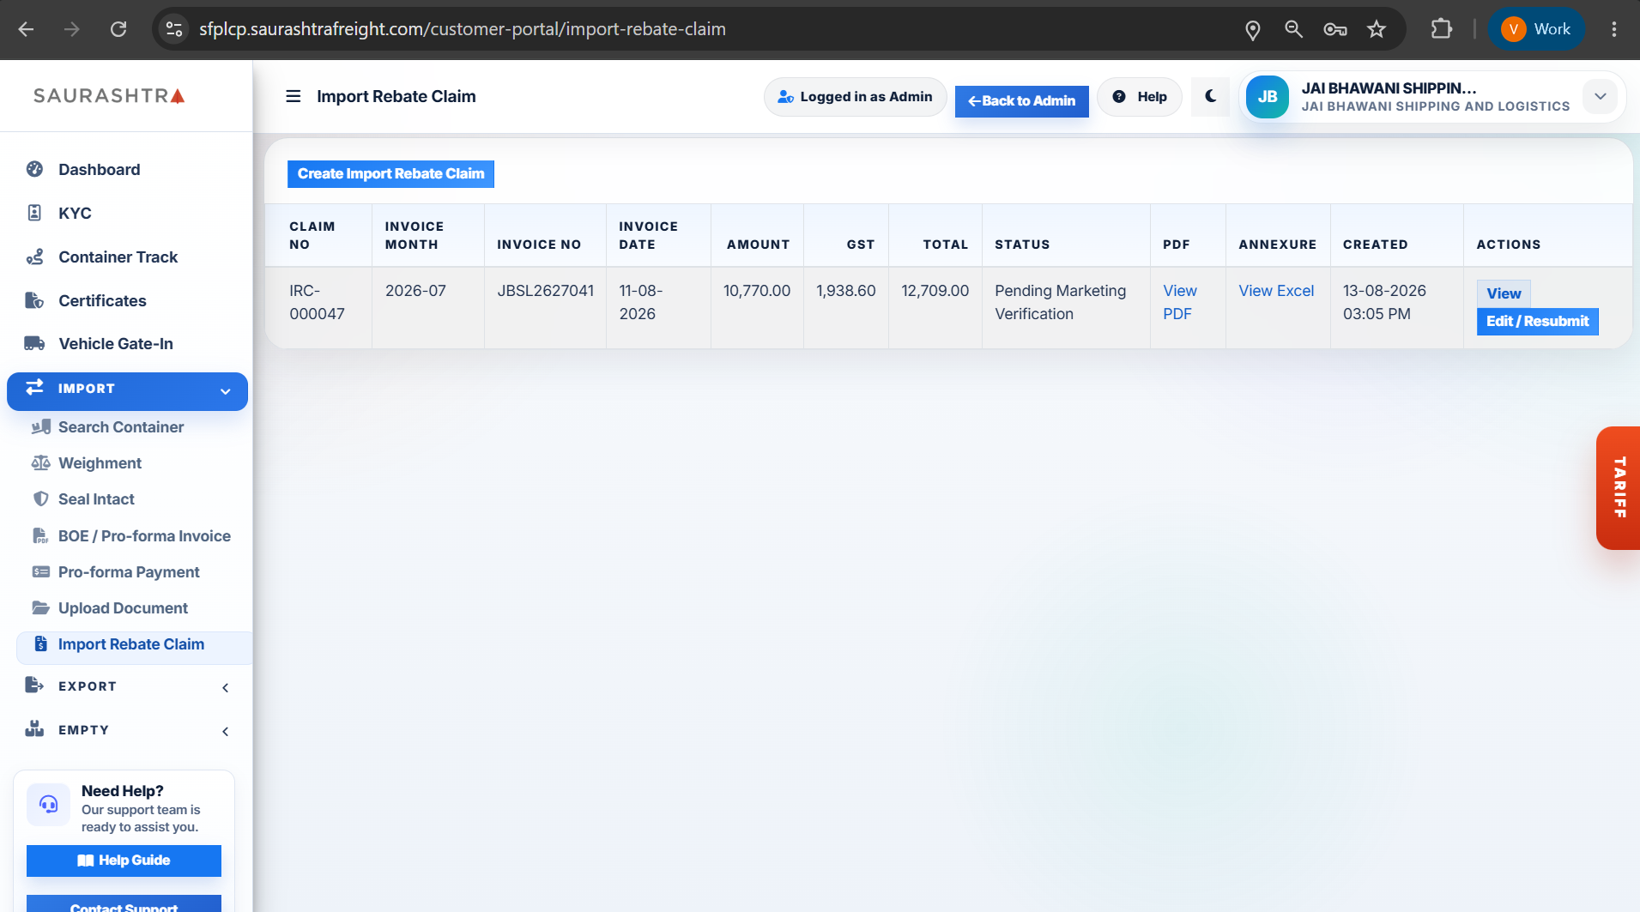This screenshot has height=912, width=1640.
Task: Open View Excel annexure link
Action: point(1276,291)
